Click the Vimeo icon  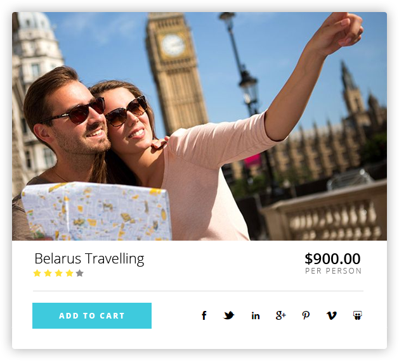pyautogui.click(x=331, y=316)
